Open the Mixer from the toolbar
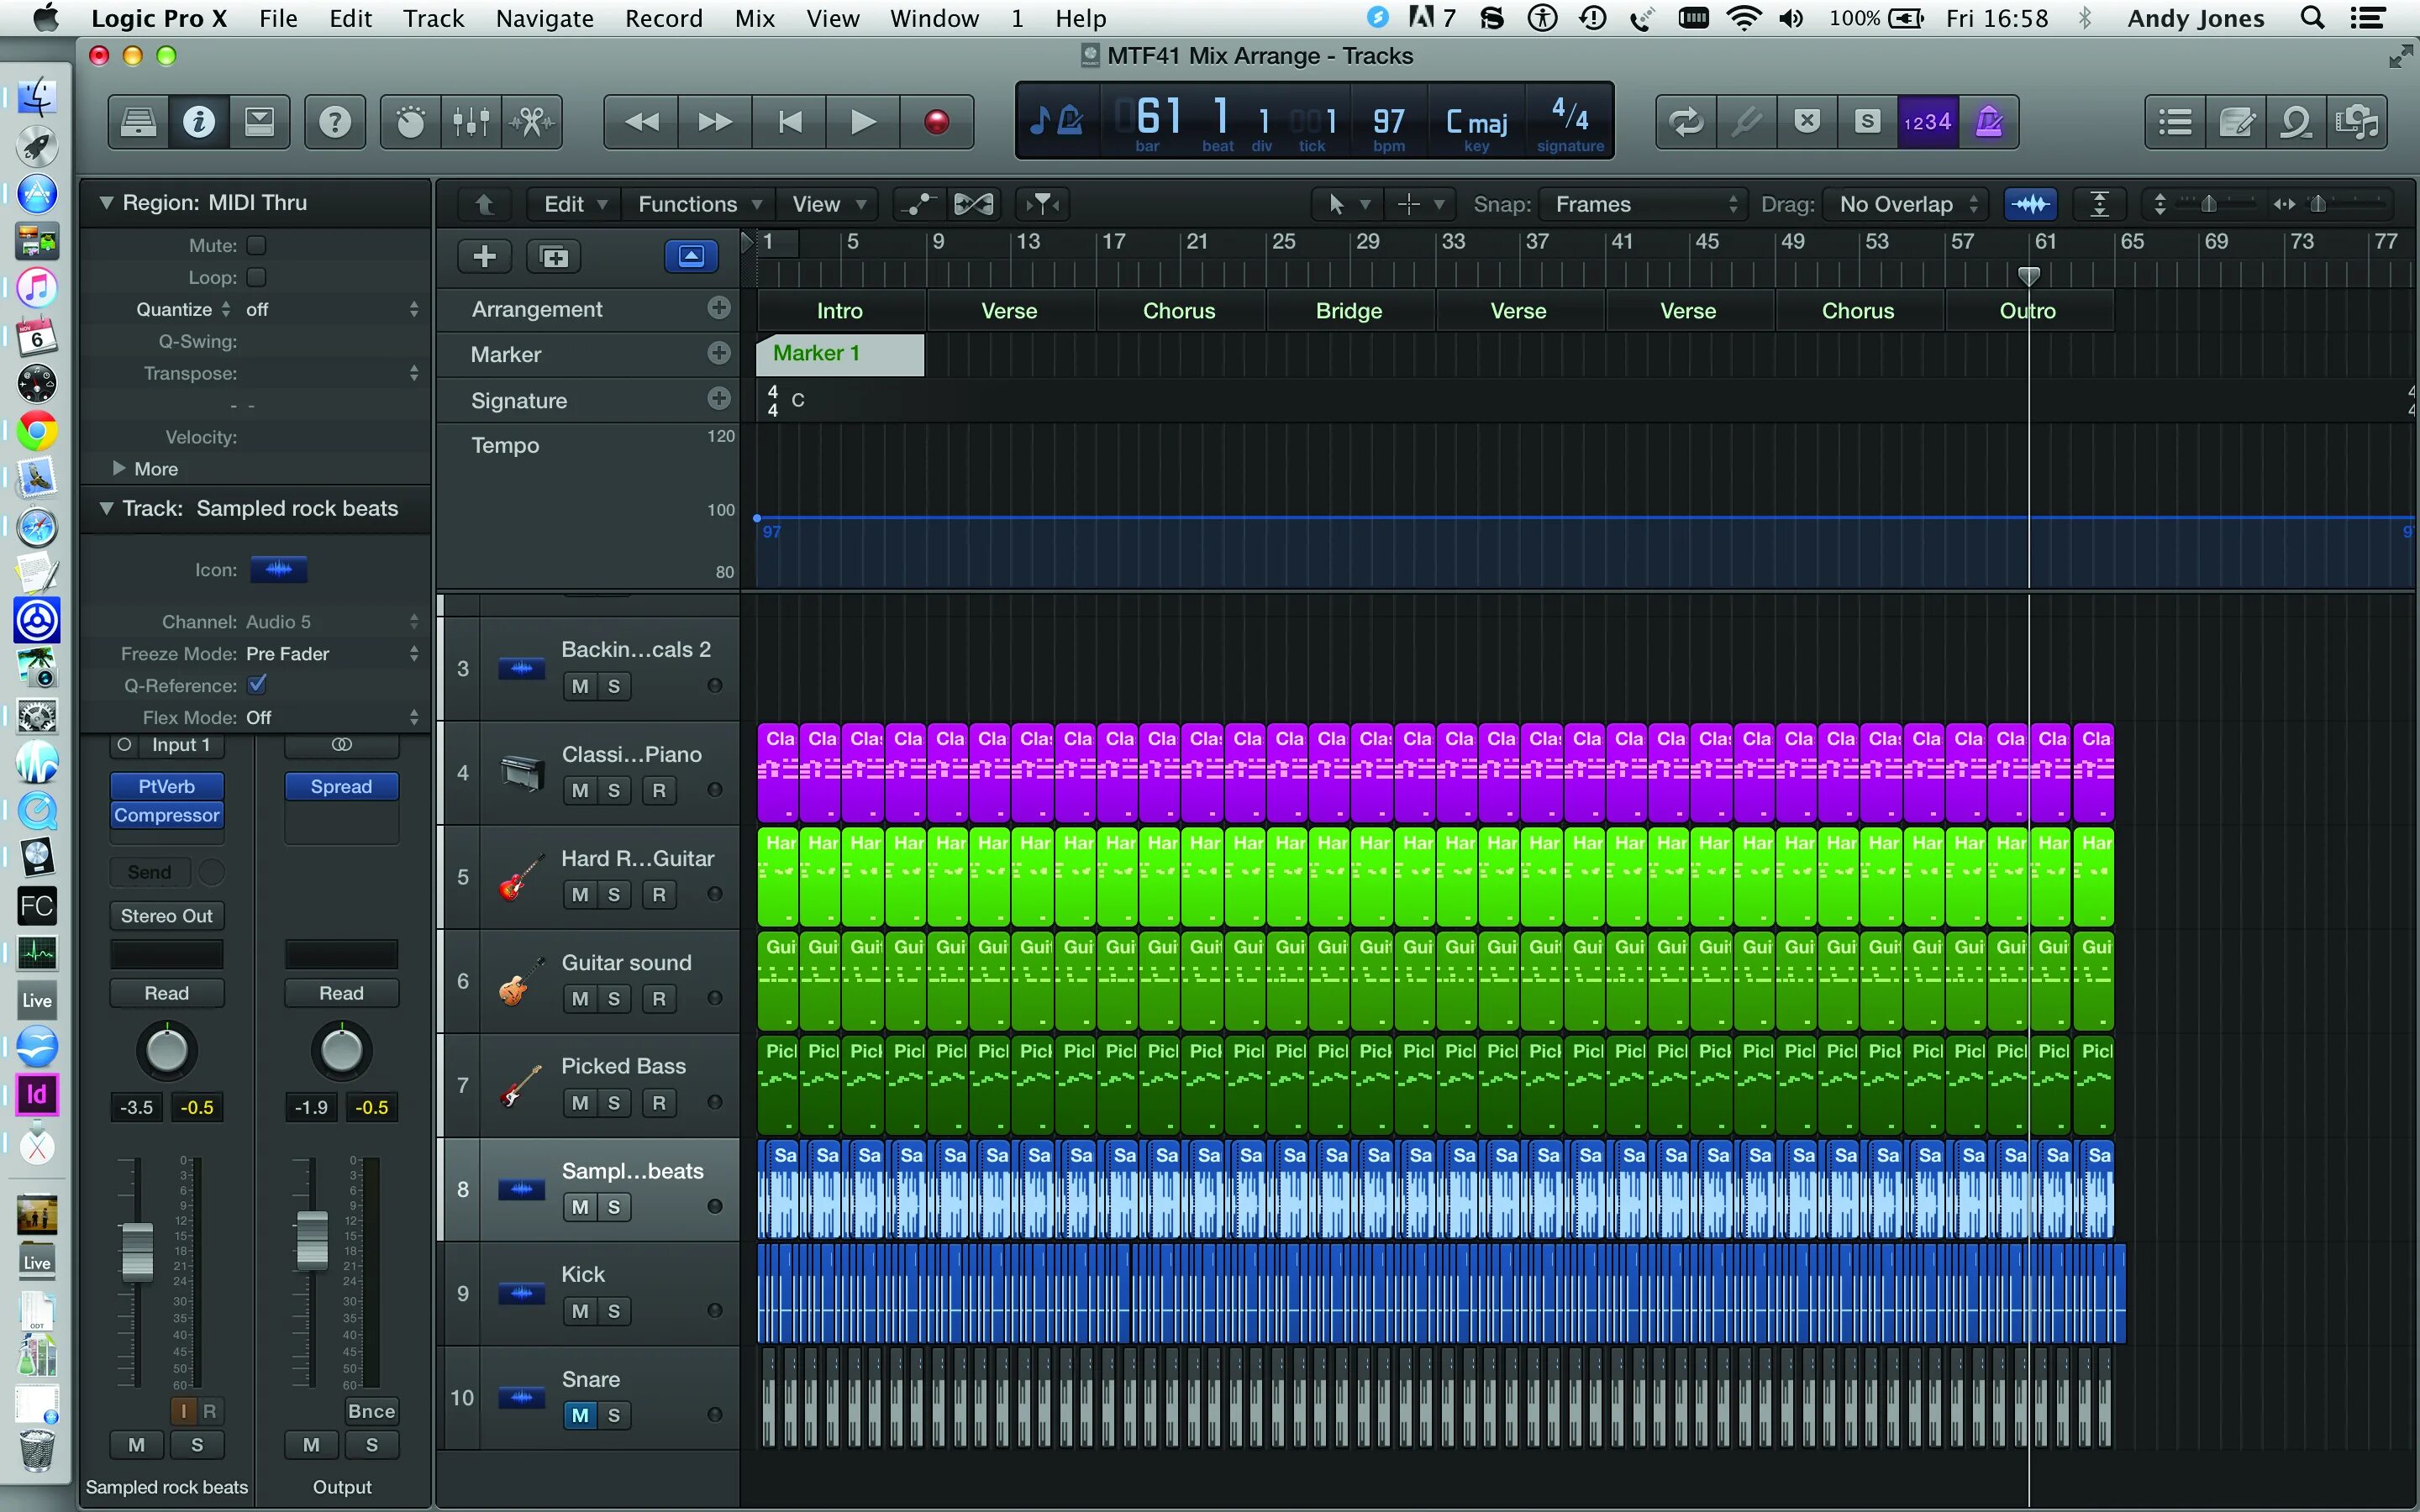This screenshot has width=2420, height=1512. 471,122
